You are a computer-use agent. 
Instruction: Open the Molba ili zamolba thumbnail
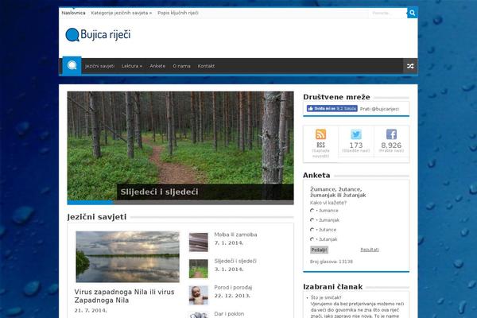pyautogui.click(x=198, y=242)
